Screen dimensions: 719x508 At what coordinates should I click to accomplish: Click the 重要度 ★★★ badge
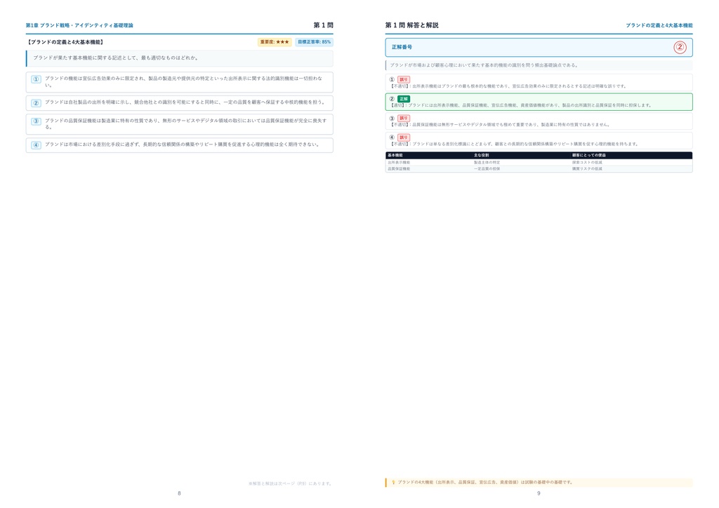(x=275, y=42)
